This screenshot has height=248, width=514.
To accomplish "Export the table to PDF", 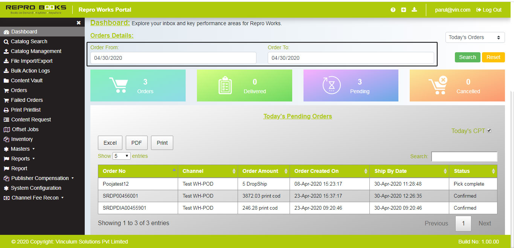I will coord(136,142).
